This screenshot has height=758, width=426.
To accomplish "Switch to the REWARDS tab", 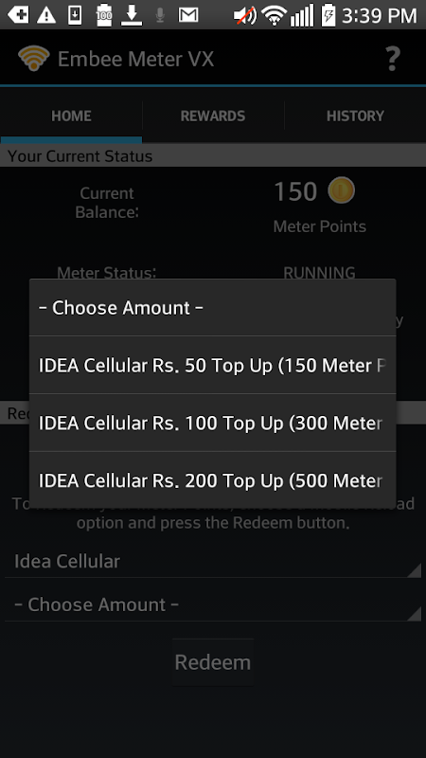I will 213,116.
